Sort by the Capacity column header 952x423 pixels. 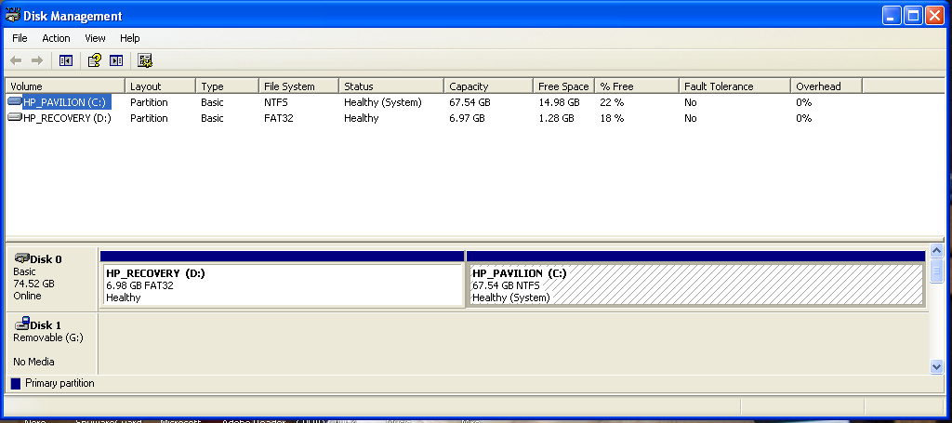tap(488, 86)
